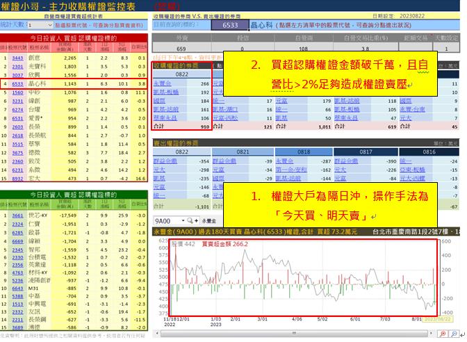Open stock code 2603 長榮
This screenshot has height=342, width=467.
(17, 127)
